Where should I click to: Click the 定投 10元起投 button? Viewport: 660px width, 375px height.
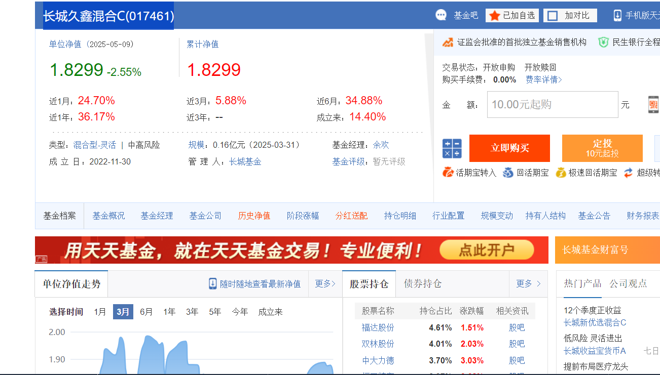602,148
